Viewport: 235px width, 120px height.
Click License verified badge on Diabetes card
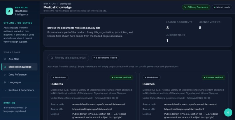pos(121,77)
